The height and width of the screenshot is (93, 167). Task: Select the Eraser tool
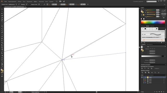[2, 32]
